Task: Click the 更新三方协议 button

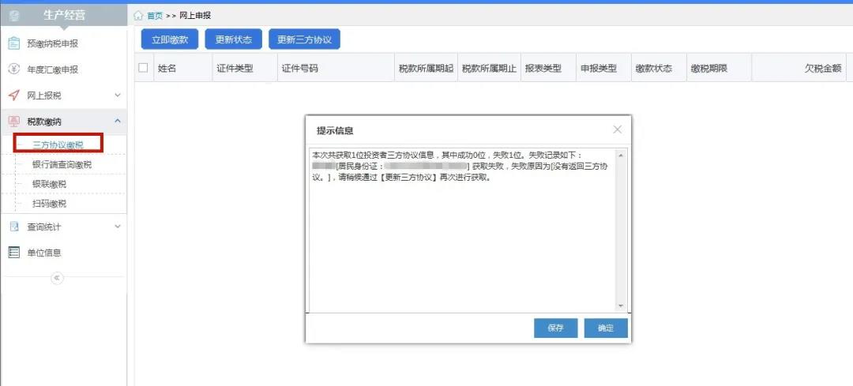Action: click(305, 39)
